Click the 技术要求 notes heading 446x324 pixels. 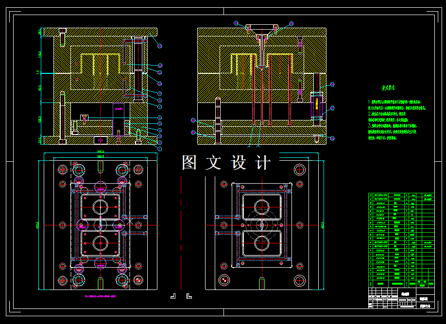click(x=388, y=88)
